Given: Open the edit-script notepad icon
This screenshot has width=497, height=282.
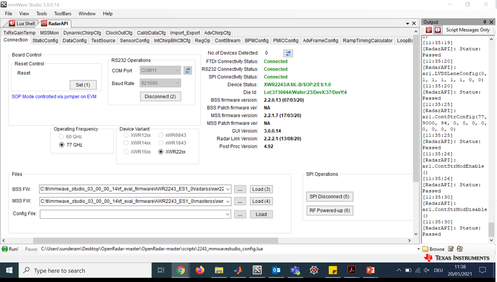Looking at the screenshot, I should tap(451, 249).
